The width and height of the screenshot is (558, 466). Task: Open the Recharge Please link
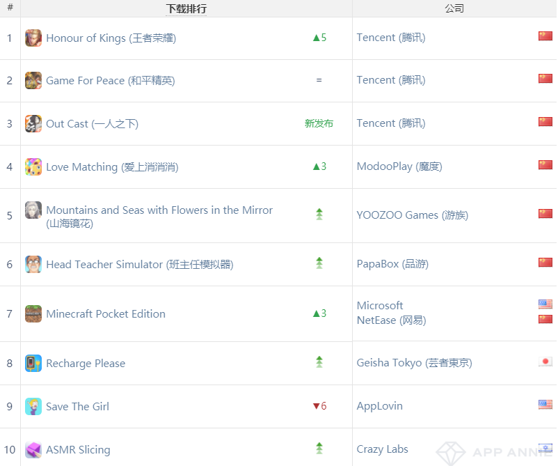click(x=86, y=364)
